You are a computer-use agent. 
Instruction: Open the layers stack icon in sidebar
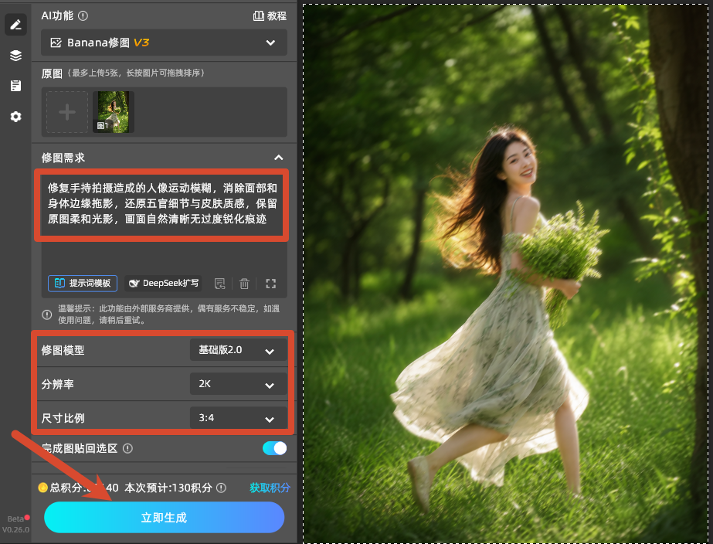[x=16, y=56]
